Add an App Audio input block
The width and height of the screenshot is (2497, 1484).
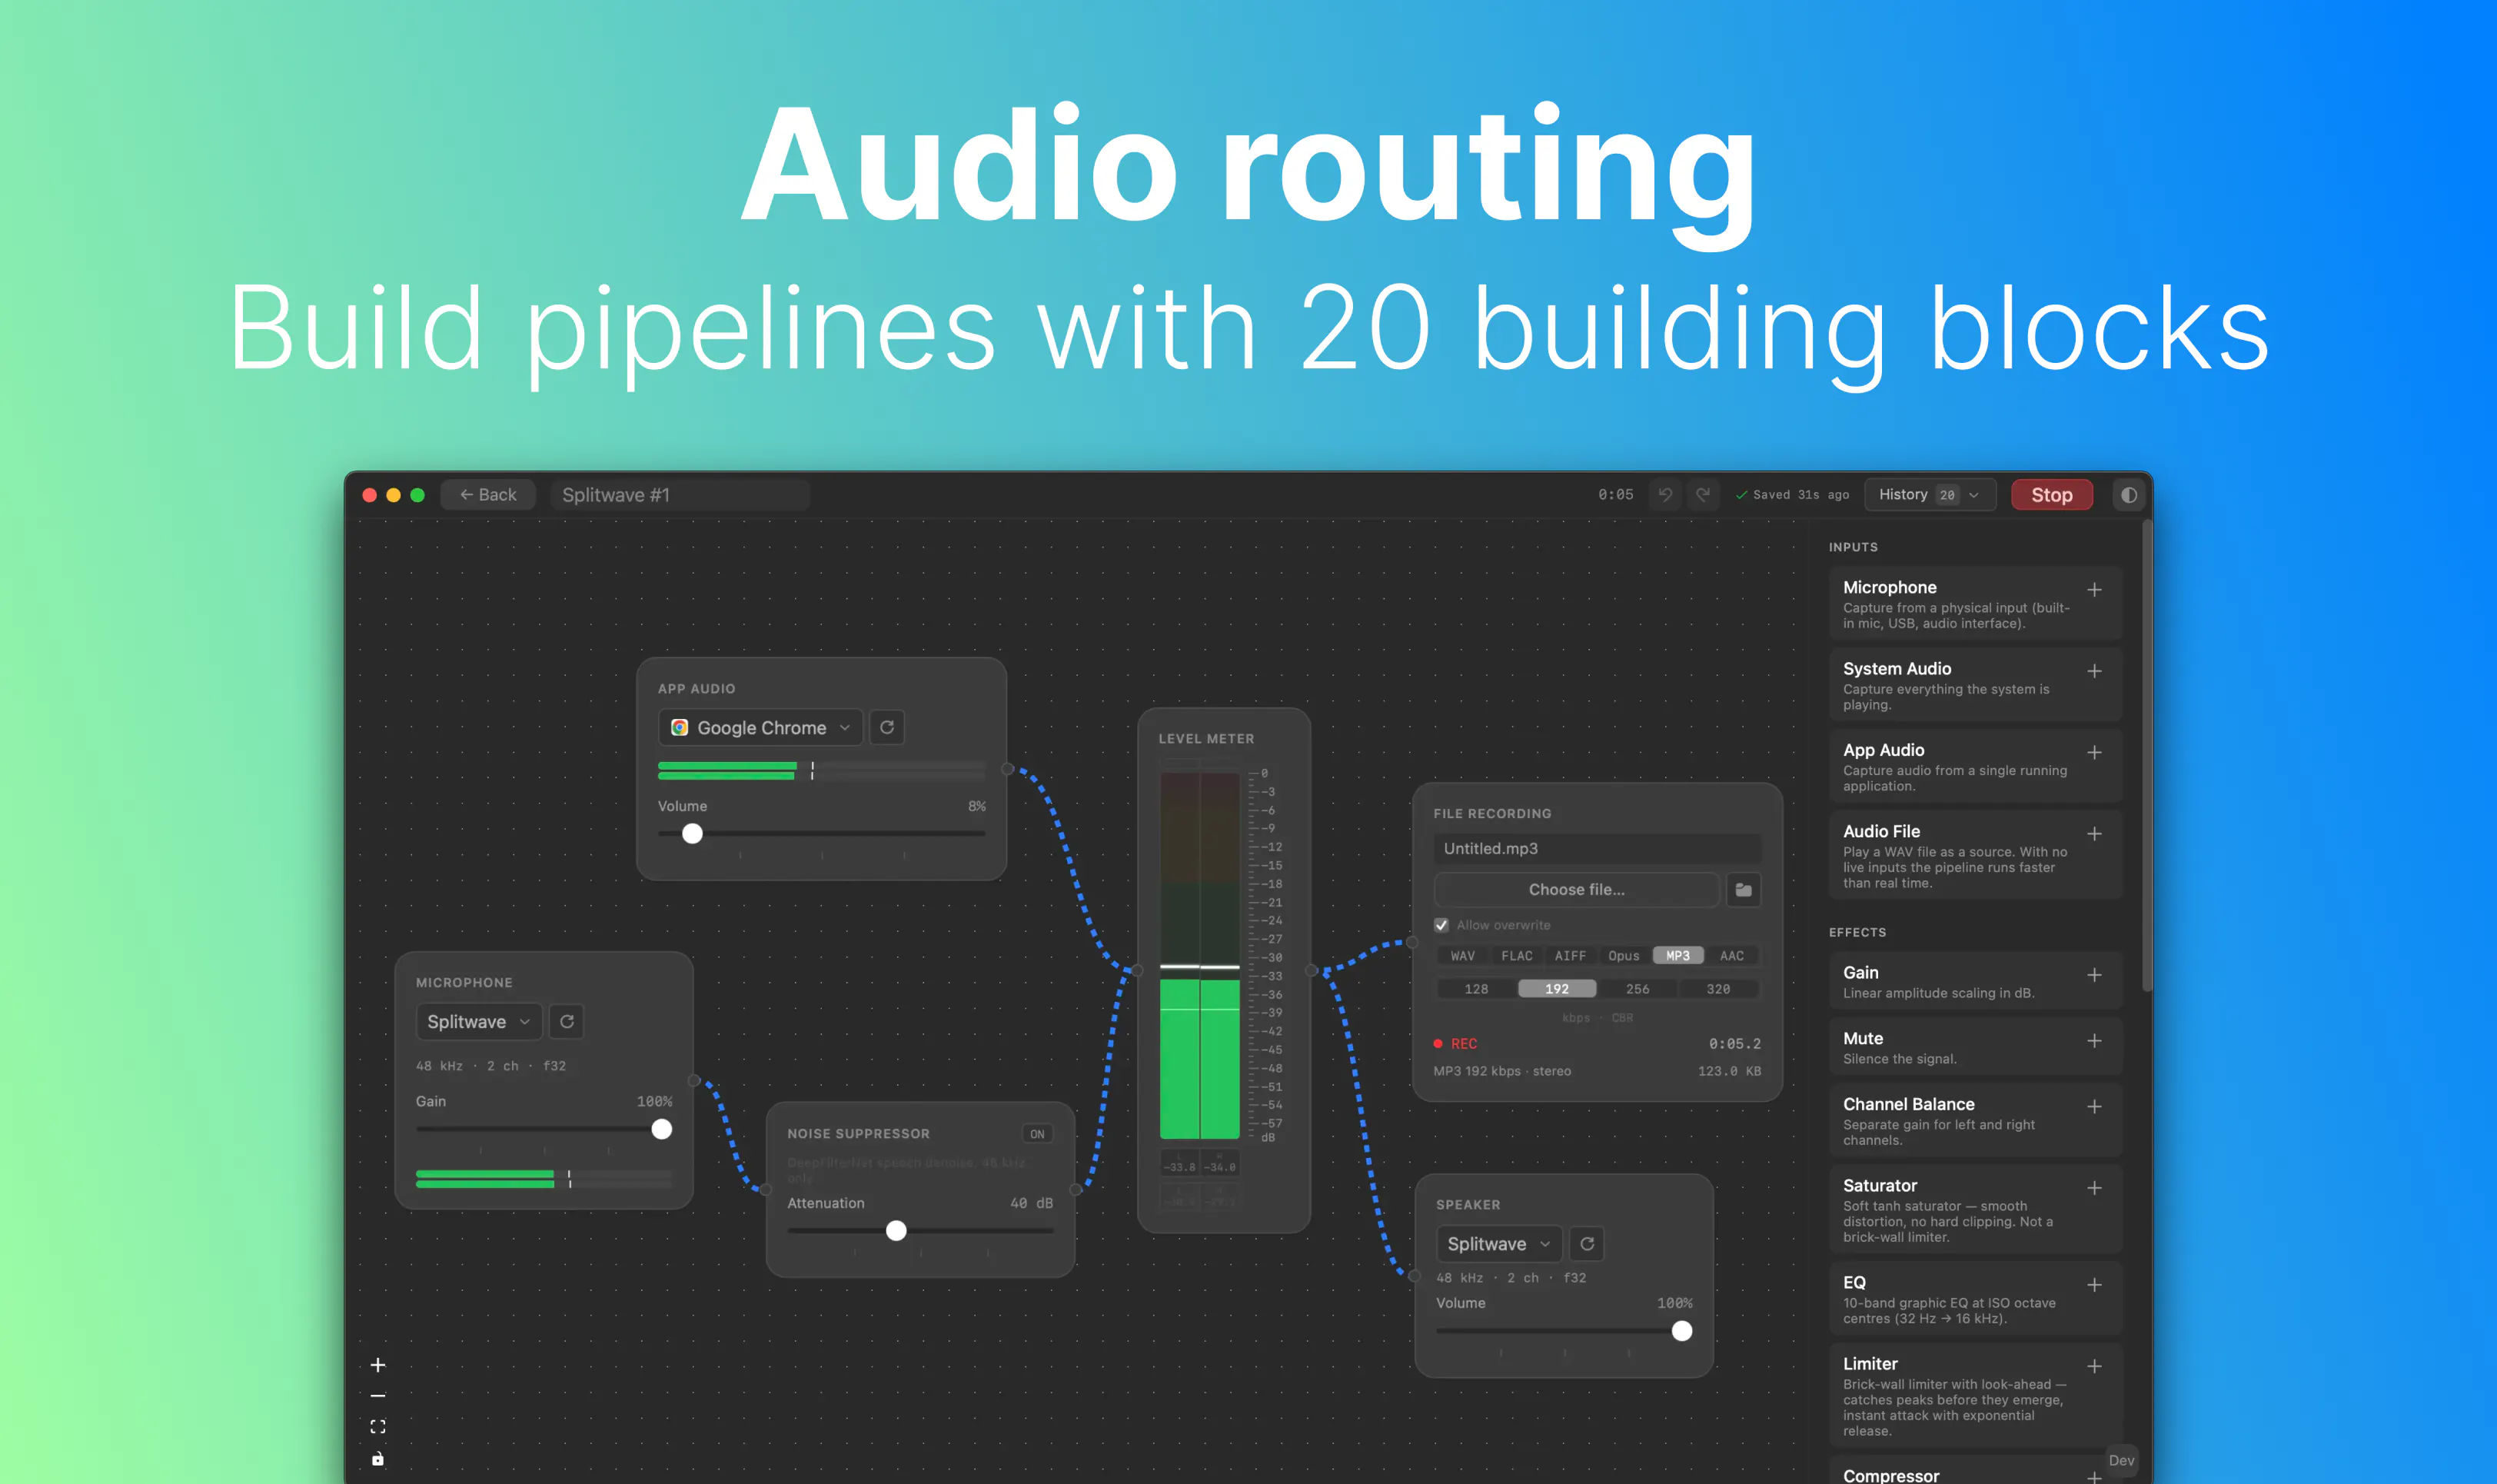tap(2094, 752)
